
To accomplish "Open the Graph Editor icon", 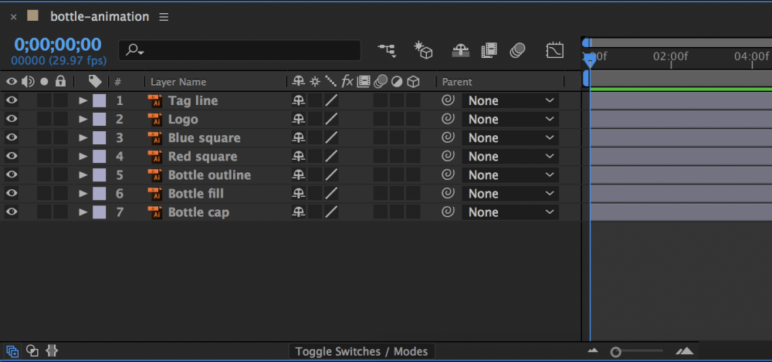I will tap(555, 50).
